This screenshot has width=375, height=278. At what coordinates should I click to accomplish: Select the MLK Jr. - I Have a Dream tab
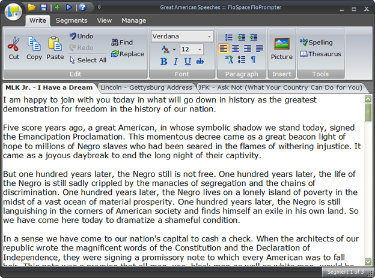pos(49,87)
